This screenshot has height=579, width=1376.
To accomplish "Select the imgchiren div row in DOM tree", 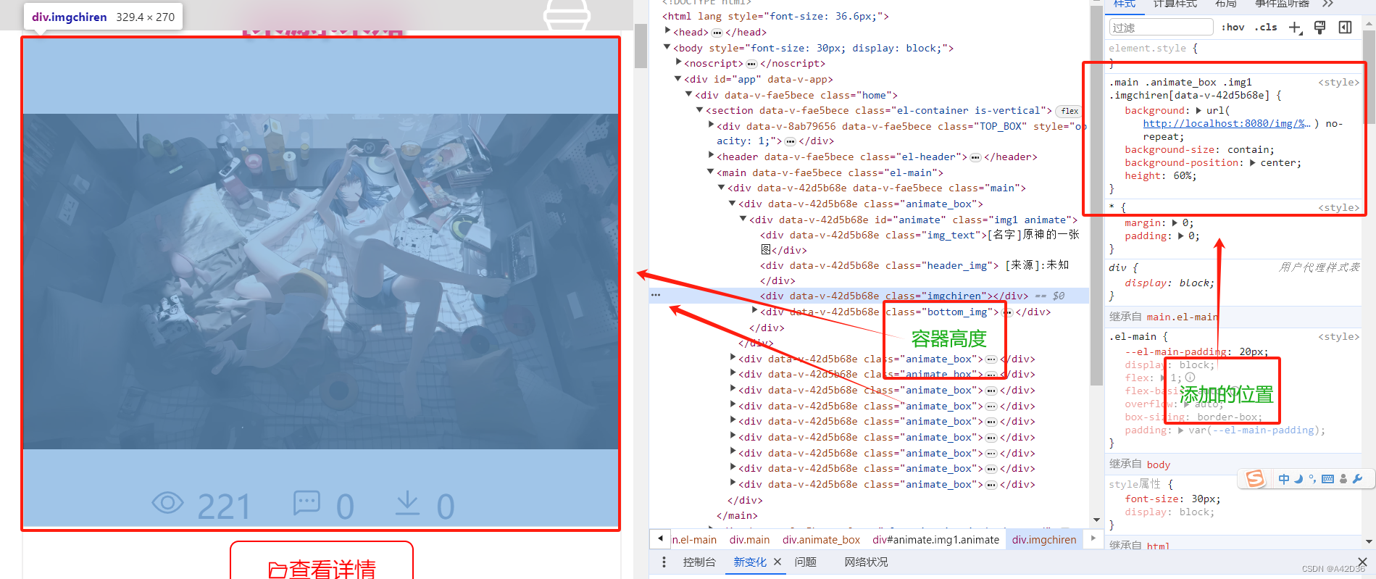I will coord(869,296).
